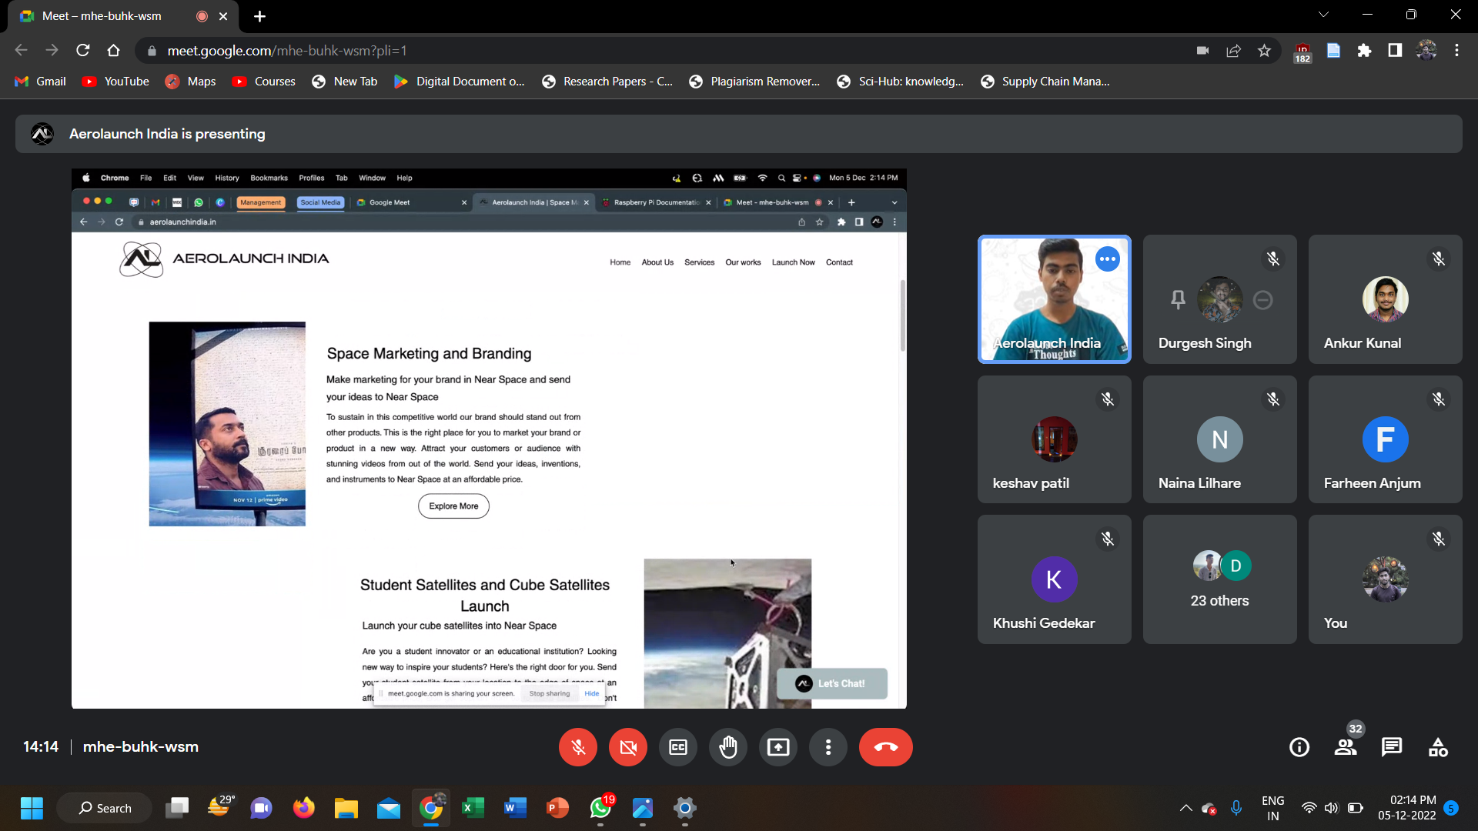
Task: Open Sci-Hub bookmark
Action: pos(901,82)
